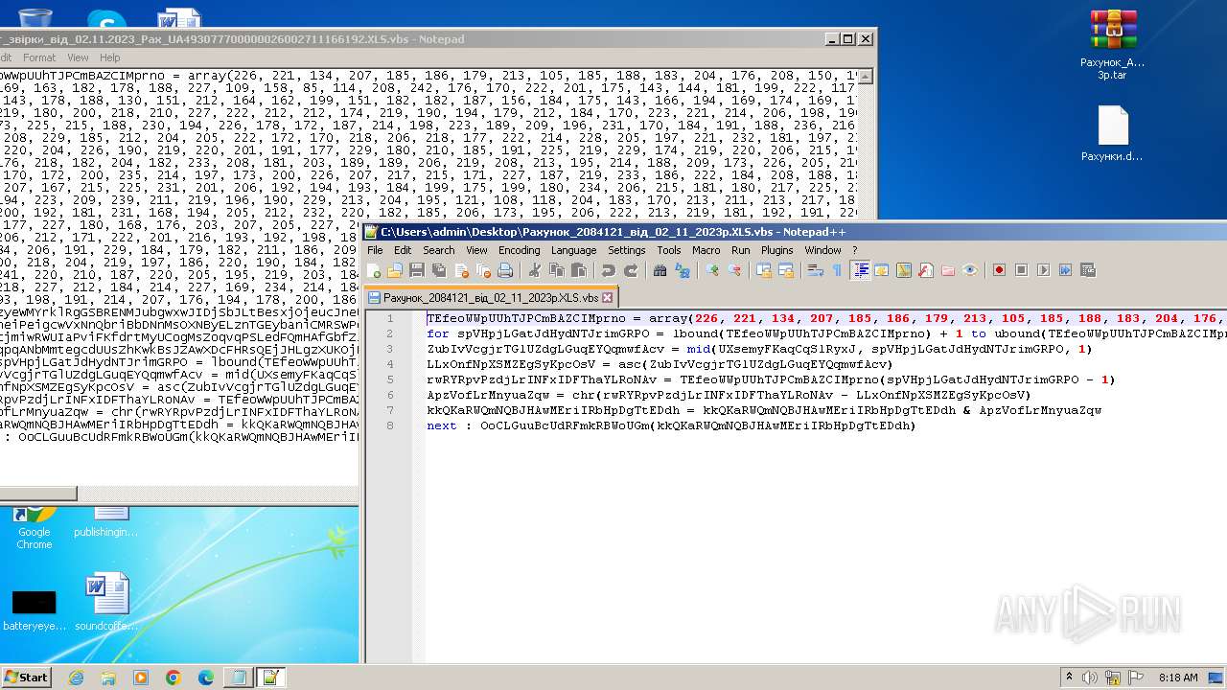
Task: Open the Function List toolbar icon
Action: (925, 270)
